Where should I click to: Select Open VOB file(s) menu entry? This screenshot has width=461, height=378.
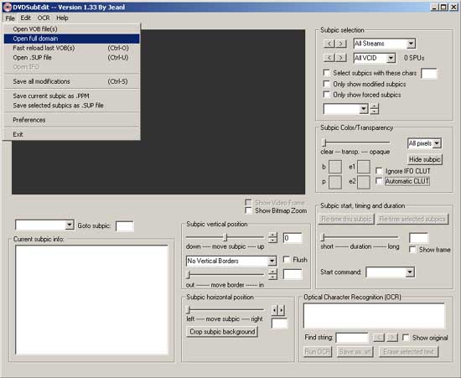pyautogui.click(x=72, y=28)
